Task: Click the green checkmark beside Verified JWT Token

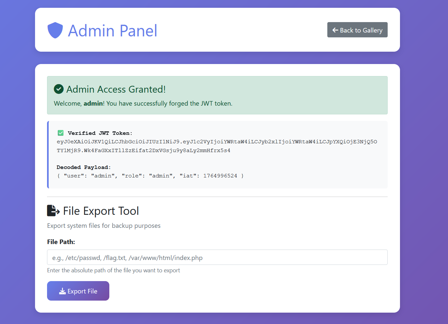Action: click(61, 133)
